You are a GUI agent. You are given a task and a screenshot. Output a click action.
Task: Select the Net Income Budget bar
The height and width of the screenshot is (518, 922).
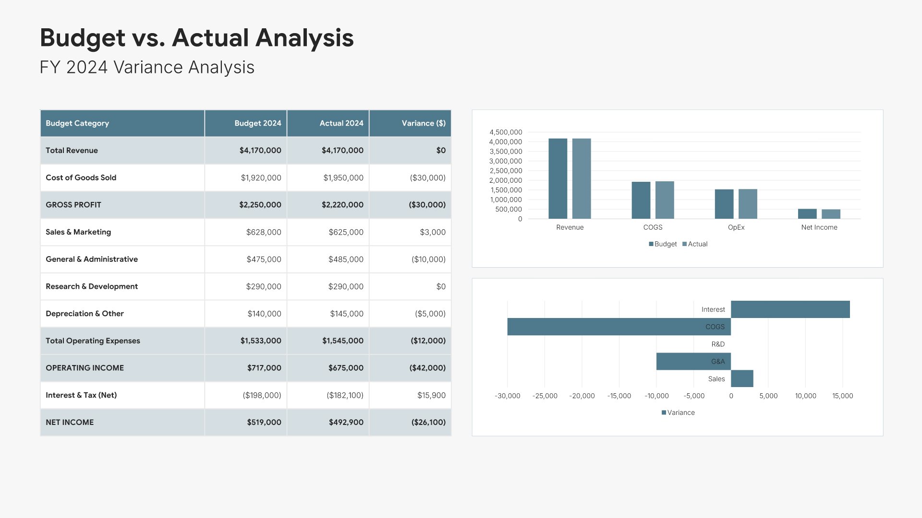[807, 214]
